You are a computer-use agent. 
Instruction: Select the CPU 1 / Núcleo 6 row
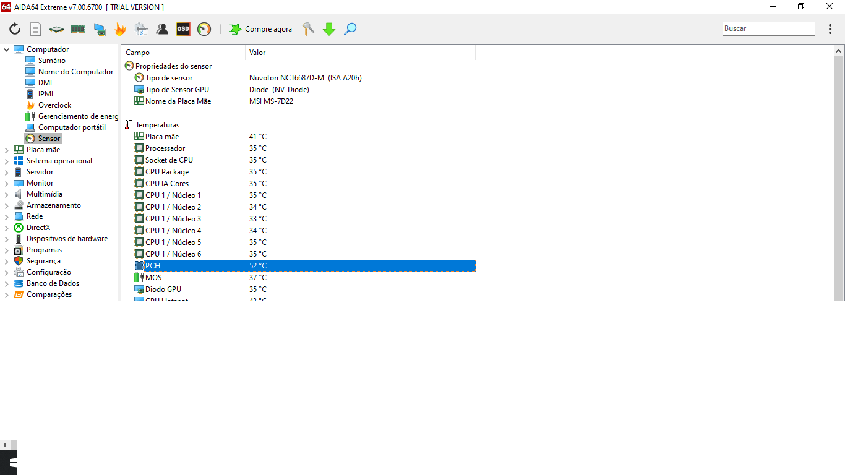[299, 254]
